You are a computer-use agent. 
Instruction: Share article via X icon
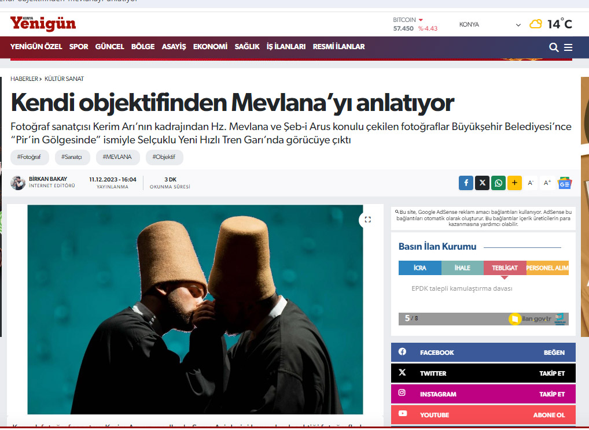click(x=483, y=183)
